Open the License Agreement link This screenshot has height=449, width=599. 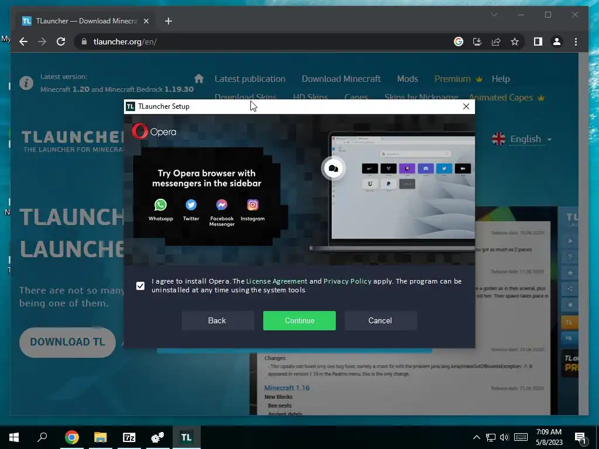coord(277,281)
